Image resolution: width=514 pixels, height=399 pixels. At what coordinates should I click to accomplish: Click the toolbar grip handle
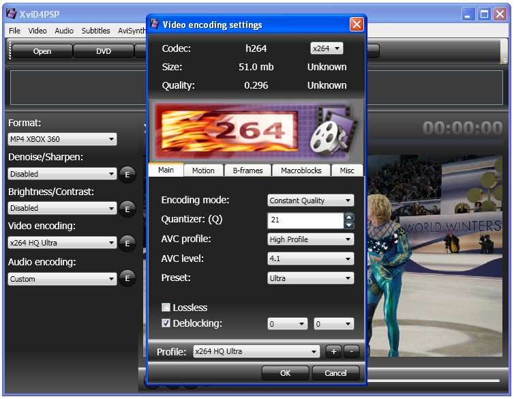(x=10, y=50)
